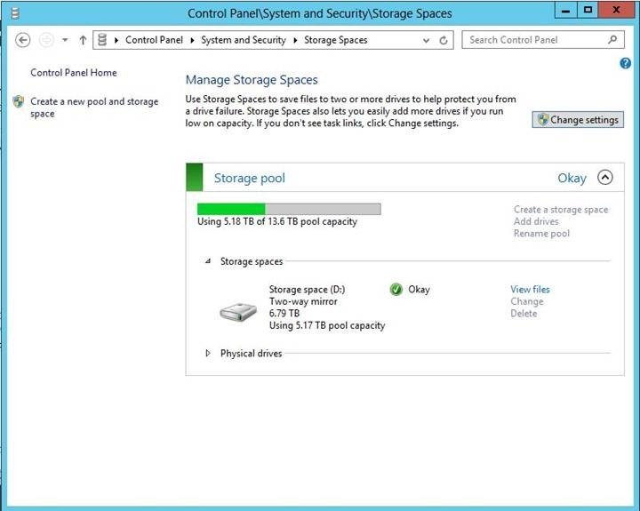Expand the arrow before Control Panel breadcrumb
Screen dimensions: 640x511
tap(116, 40)
